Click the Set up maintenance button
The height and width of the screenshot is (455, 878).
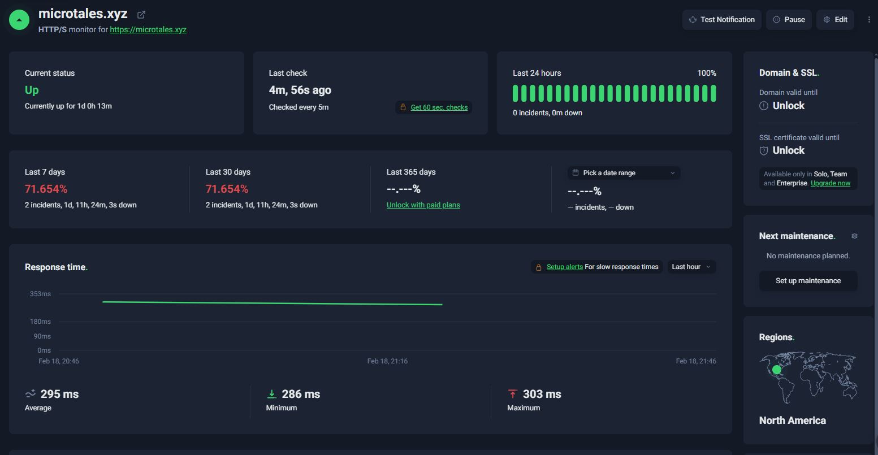pos(808,281)
